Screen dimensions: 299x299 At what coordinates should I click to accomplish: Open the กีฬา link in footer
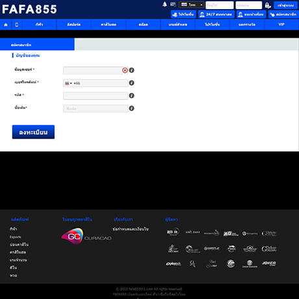[13, 229]
